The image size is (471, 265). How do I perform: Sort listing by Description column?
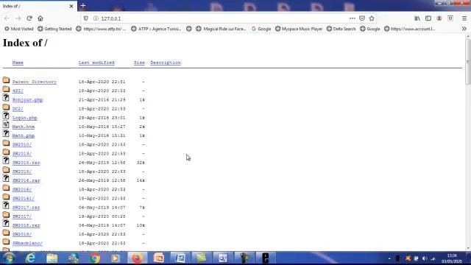[166, 63]
